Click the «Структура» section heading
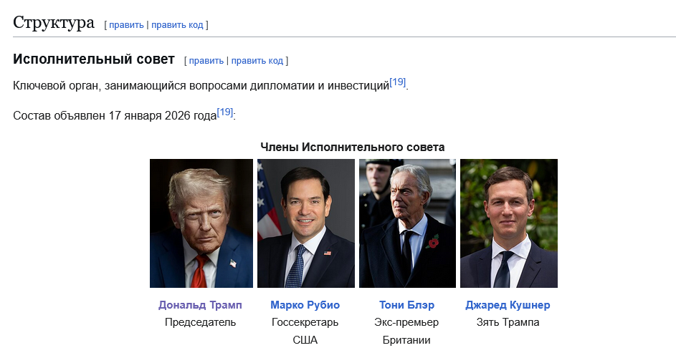This screenshot has height=358, width=676. 54,22
